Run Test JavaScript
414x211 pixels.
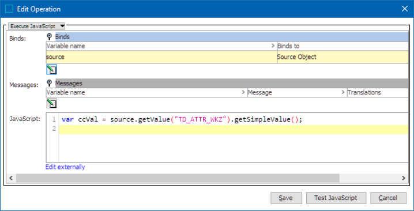pyautogui.click(x=336, y=198)
